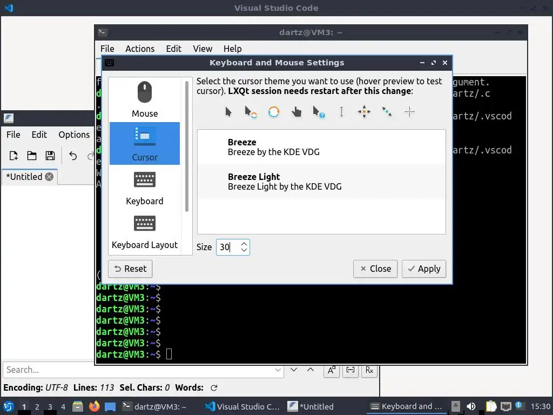The height and width of the screenshot is (415, 553).
Task: Show desktop using panel icon
Action: point(110,406)
